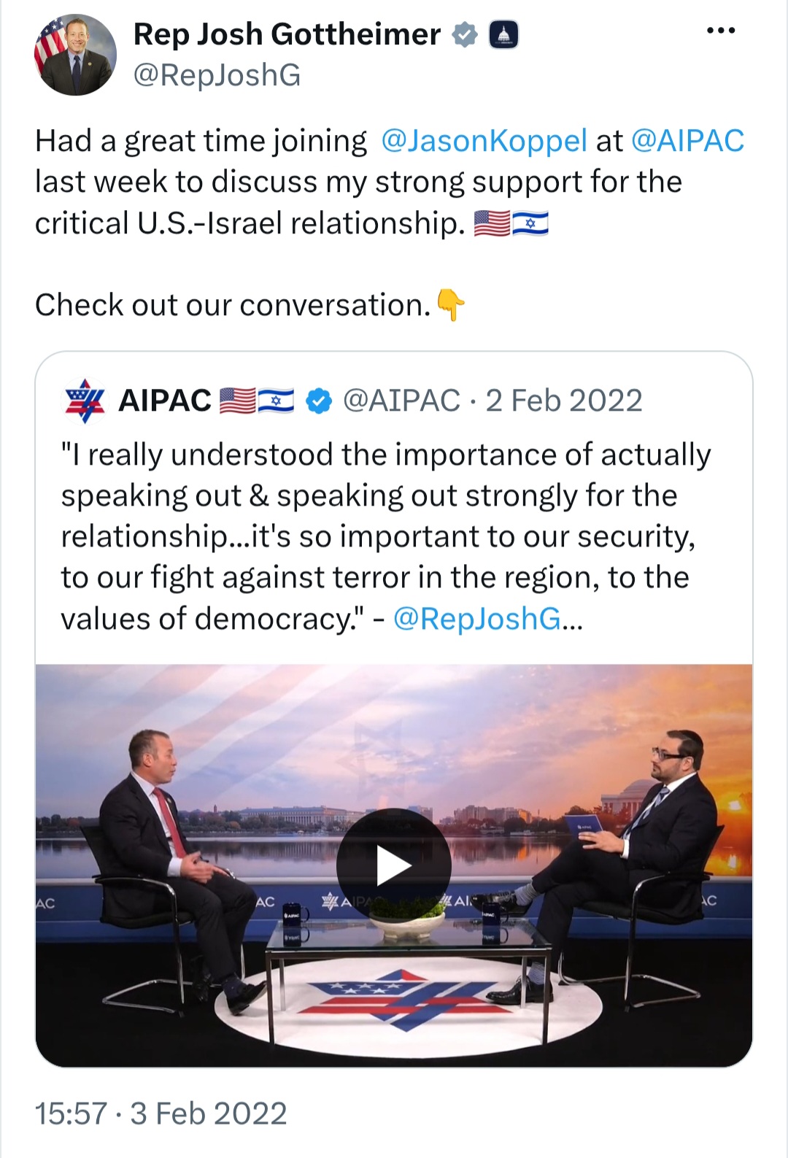Screen dimensions: 788x1158
Task: Click the Rep Josh Gottheimer display name
Action: click(x=287, y=34)
